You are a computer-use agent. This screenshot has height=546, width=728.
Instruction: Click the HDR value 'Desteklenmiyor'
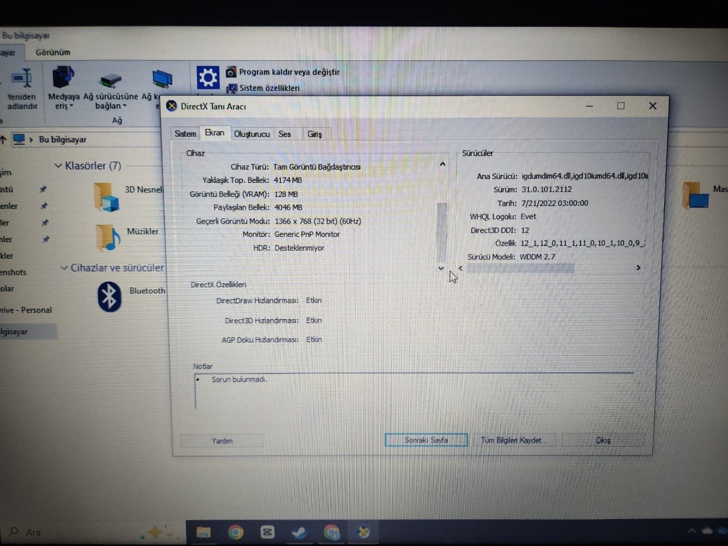pos(299,248)
